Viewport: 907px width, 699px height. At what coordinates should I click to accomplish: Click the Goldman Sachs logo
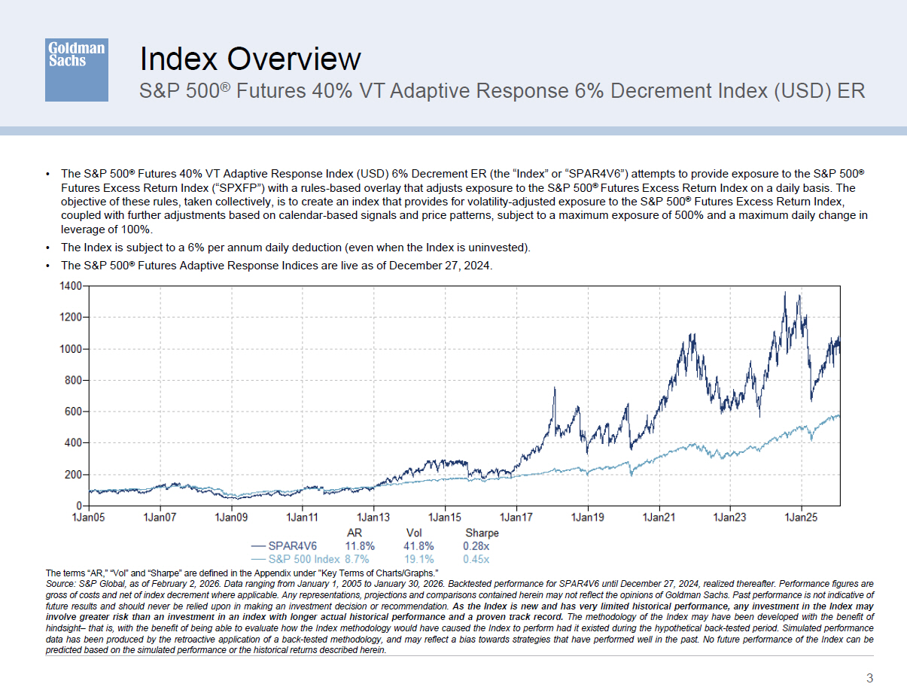pyautogui.click(x=76, y=70)
